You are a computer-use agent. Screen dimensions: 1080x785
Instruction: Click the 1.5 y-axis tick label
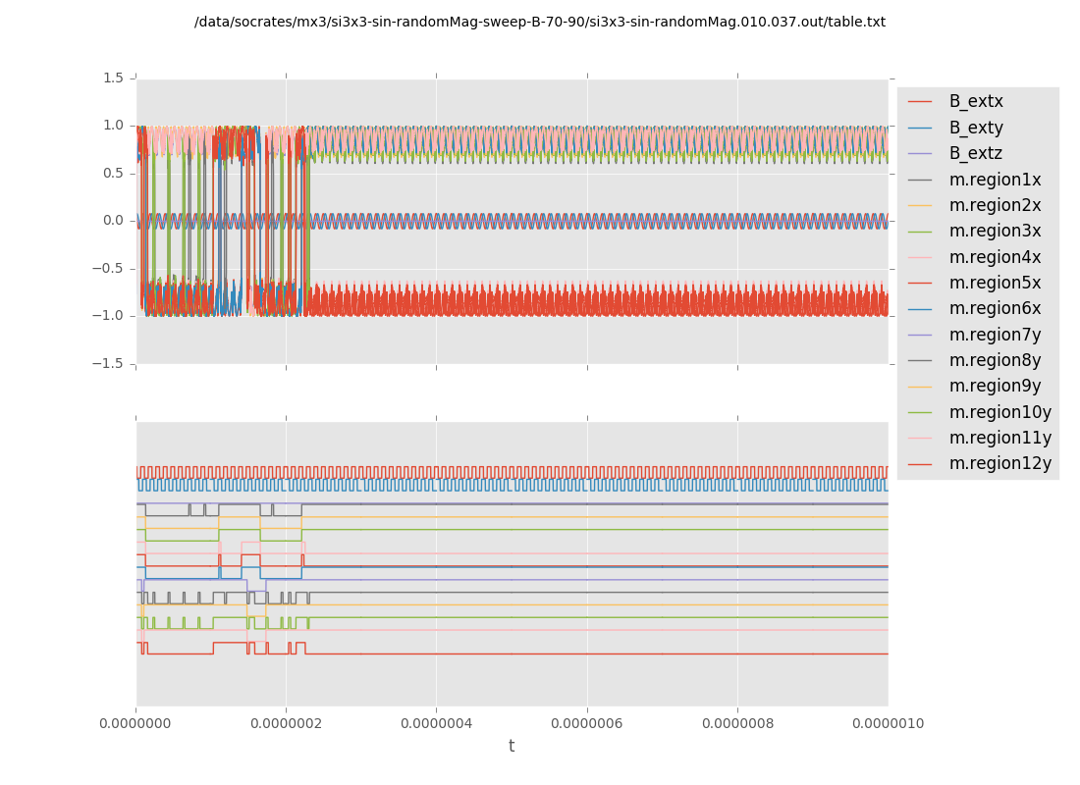click(113, 78)
